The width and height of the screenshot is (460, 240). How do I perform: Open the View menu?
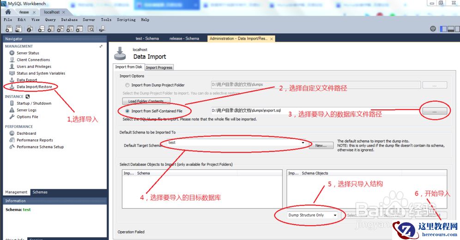click(36, 20)
